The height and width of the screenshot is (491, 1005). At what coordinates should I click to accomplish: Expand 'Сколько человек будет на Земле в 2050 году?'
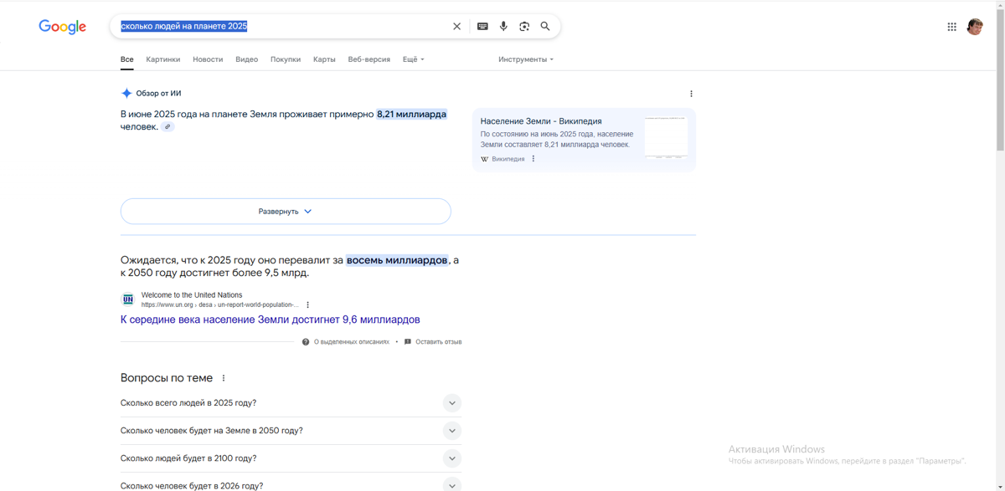291,431
